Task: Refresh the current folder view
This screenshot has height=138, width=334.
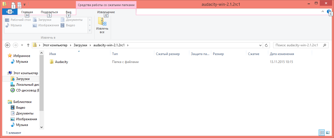Action: 267,45
